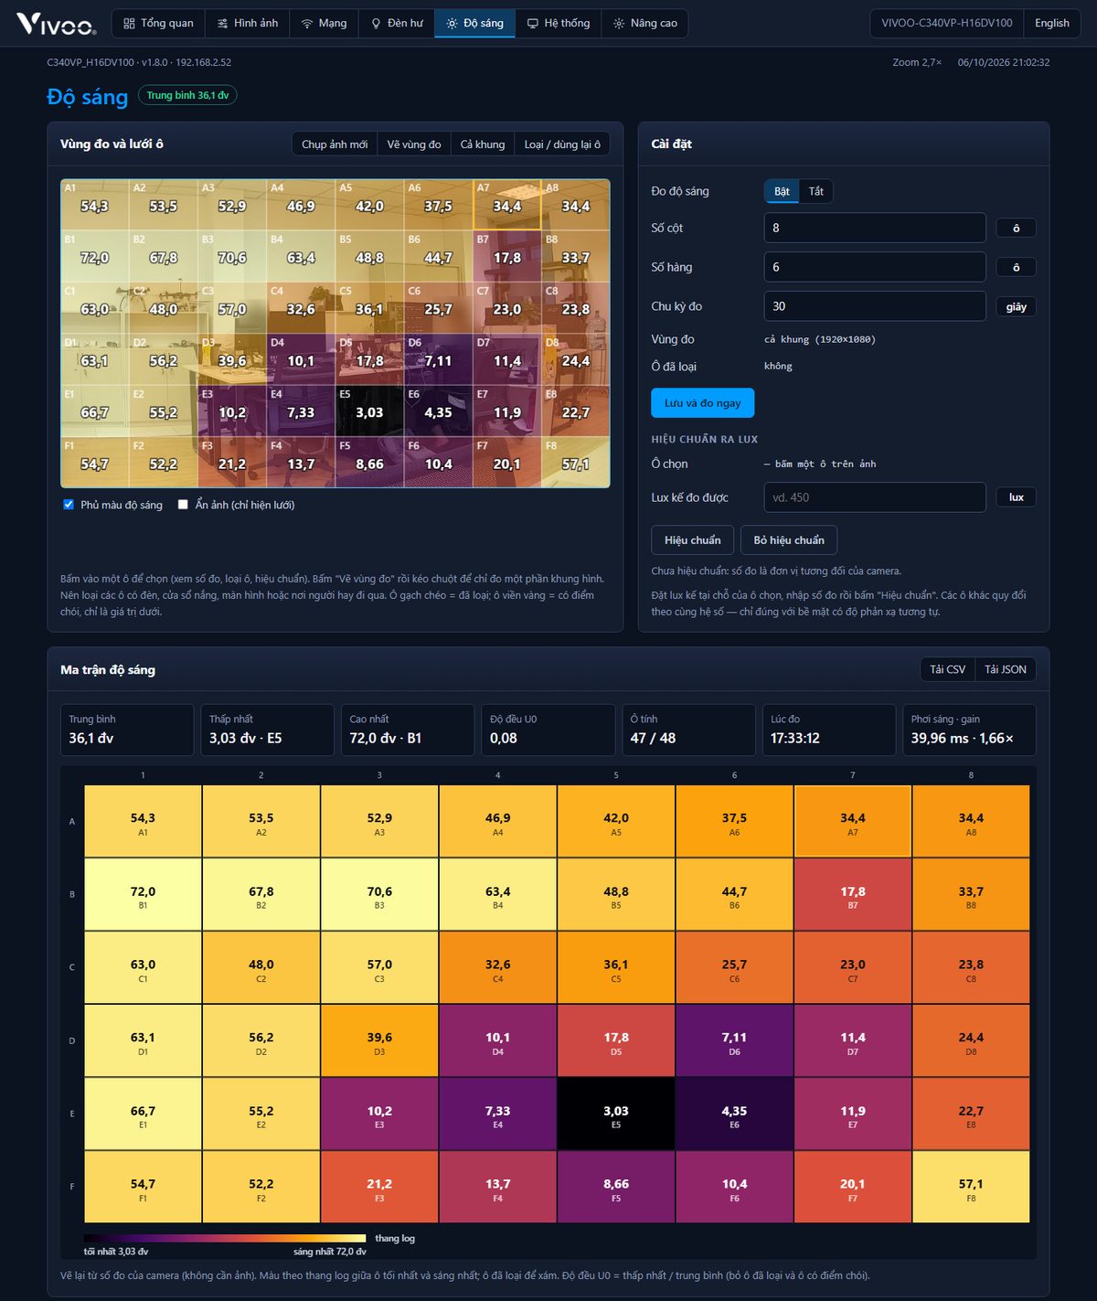Click the VIVOO-C340VP-H16DV100 device button
This screenshot has width=1097, height=1301.
[x=947, y=23]
